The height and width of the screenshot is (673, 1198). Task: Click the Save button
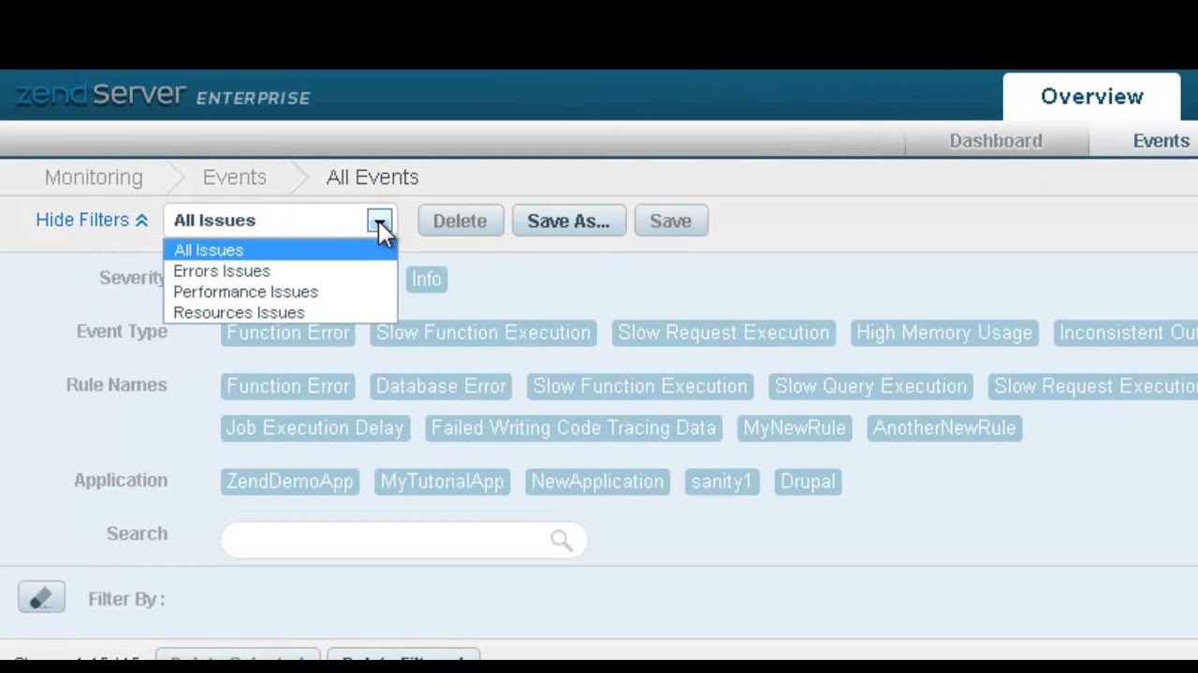[670, 221]
